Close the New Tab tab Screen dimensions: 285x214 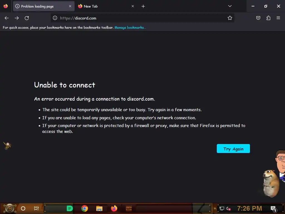pos(133,6)
